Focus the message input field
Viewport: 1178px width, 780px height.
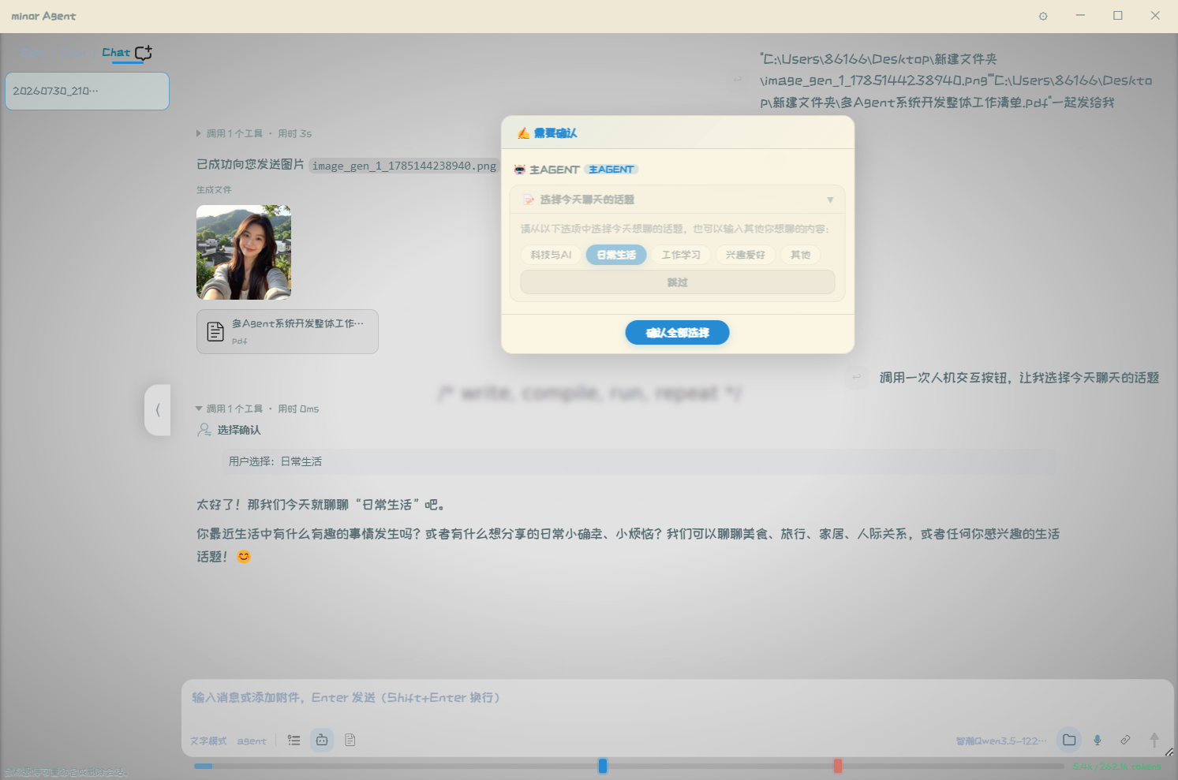tap(677, 698)
